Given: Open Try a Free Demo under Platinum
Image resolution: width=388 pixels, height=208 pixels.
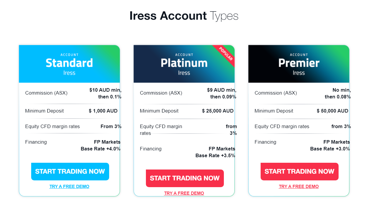Looking at the screenshot, I should (x=184, y=193).
